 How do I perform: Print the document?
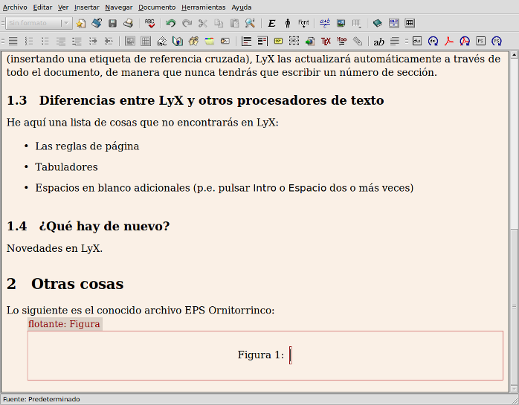tap(129, 23)
